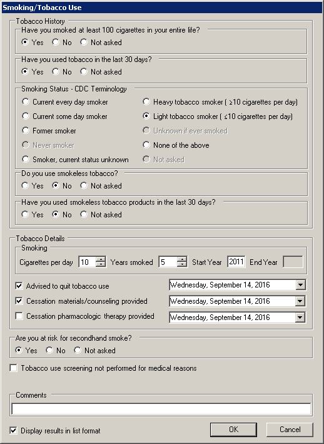Toggle Display results in list format
The image size is (324, 444).
(13, 430)
